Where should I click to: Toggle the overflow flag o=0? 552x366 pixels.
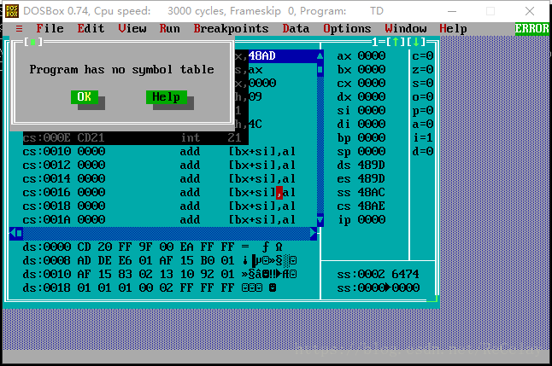click(x=423, y=96)
